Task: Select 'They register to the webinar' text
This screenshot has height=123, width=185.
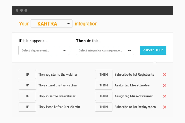Action: 58,75
